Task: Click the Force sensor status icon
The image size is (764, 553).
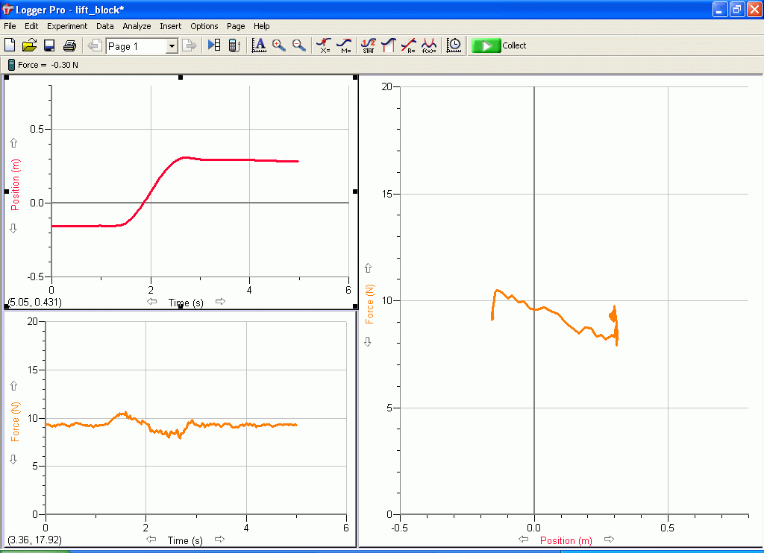Action: pyautogui.click(x=11, y=65)
